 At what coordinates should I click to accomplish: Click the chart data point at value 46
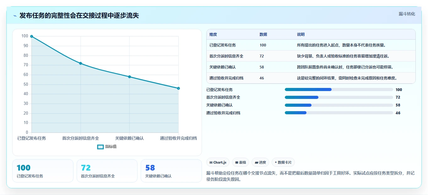[x=178, y=88]
